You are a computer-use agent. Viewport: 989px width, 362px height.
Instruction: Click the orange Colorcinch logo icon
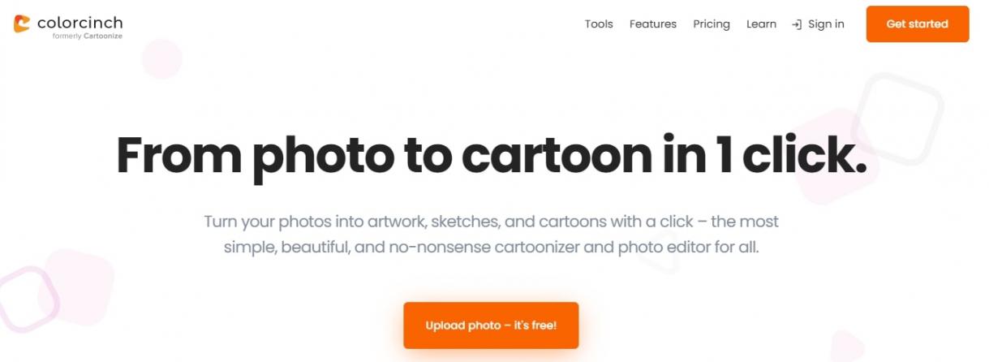(x=23, y=24)
